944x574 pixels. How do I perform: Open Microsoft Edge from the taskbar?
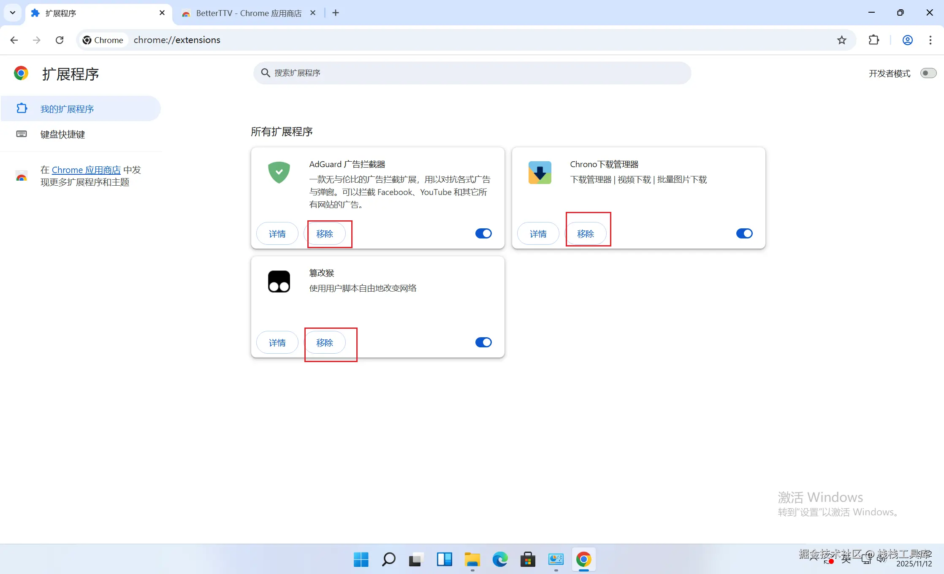click(x=500, y=560)
